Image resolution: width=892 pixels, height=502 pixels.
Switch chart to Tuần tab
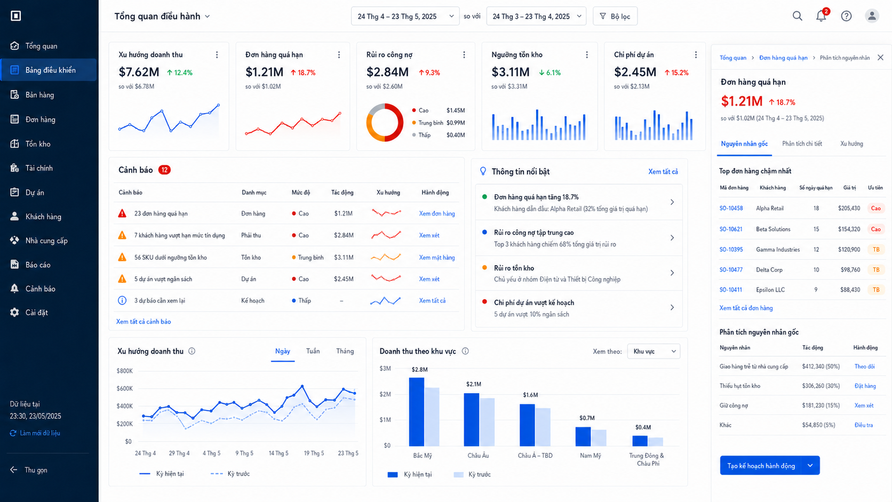click(x=313, y=351)
